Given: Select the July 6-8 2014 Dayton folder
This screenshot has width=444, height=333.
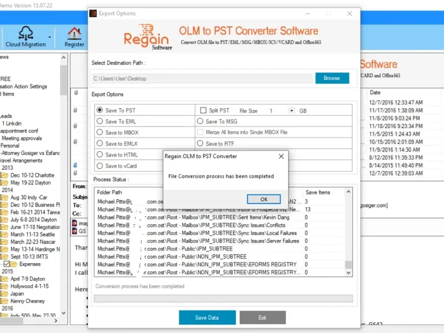Looking at the screenshot, I should coord(33,219).
